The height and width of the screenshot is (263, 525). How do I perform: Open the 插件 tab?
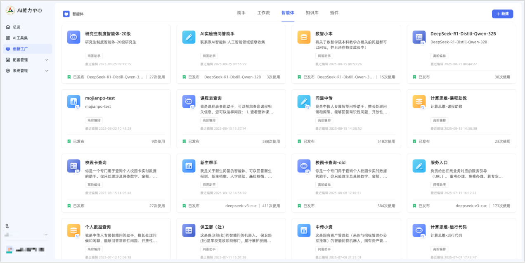coord(334,13)
